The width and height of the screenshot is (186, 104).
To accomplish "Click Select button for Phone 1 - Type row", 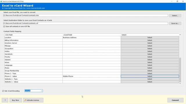I will [x=150, y=74].
